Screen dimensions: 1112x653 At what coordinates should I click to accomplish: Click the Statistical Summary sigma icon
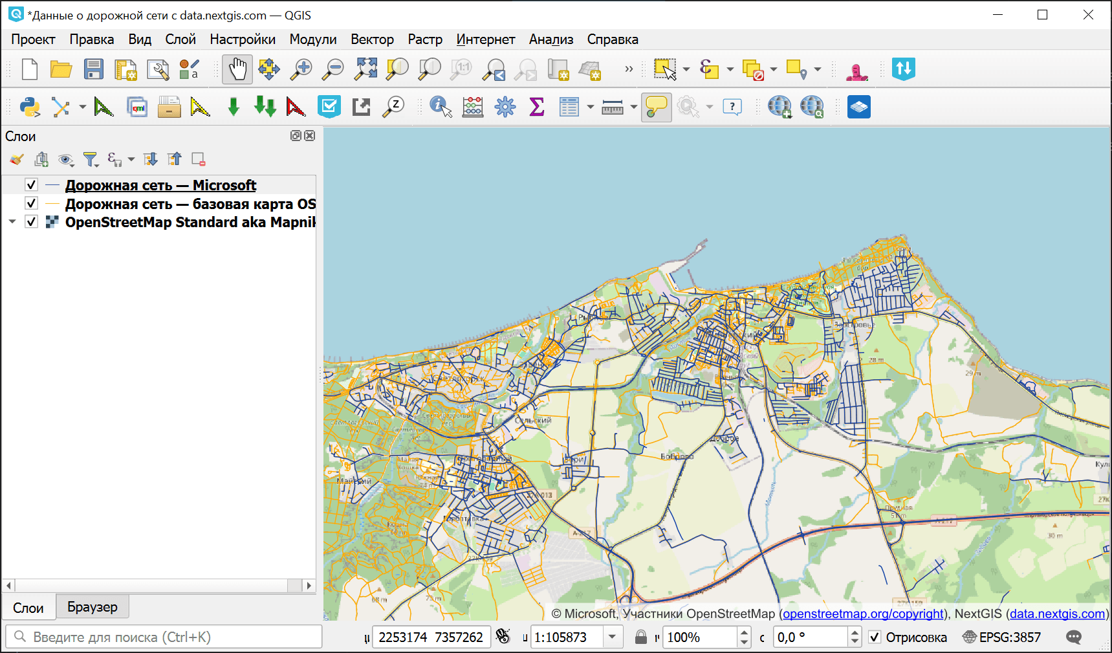coord(536,107)
